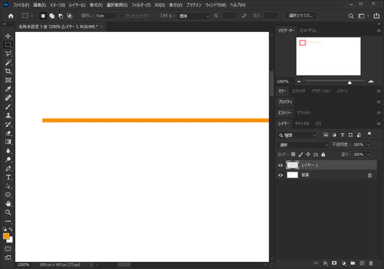The height and width of the screenshot is (269, 384).
Task: Open the layer filter 種類 dropdown
Action: (x=297, y=135)
